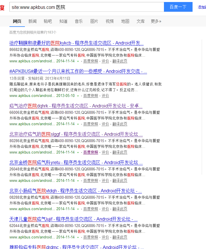Expand the dropdown arrow in lujif result

click(x=78, y=237)
